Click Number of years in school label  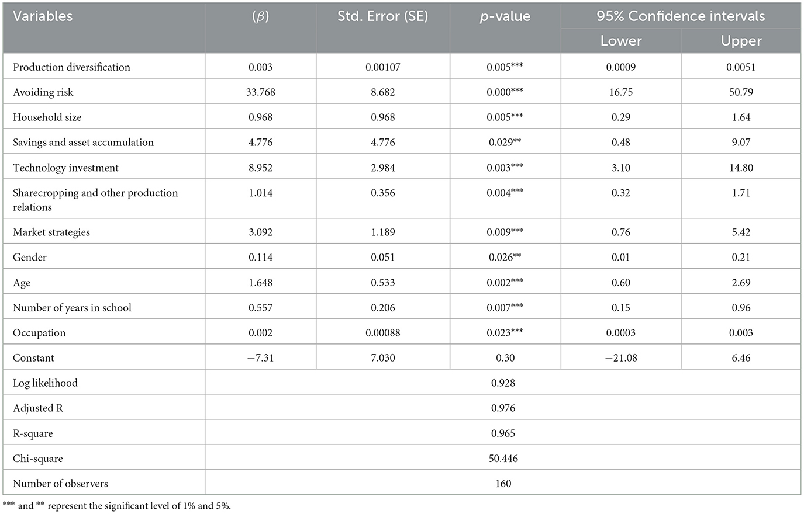pos(72,308)
